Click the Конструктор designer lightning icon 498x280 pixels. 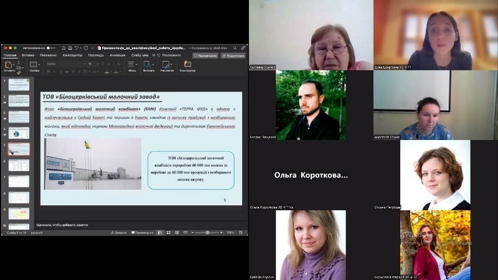(187, 64)
